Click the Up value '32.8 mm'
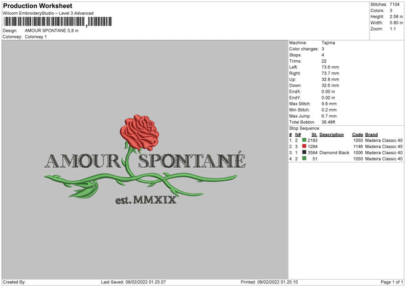 point(330,79)
